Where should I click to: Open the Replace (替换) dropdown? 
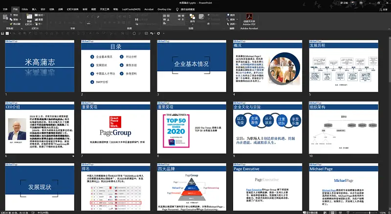point(231,20)
